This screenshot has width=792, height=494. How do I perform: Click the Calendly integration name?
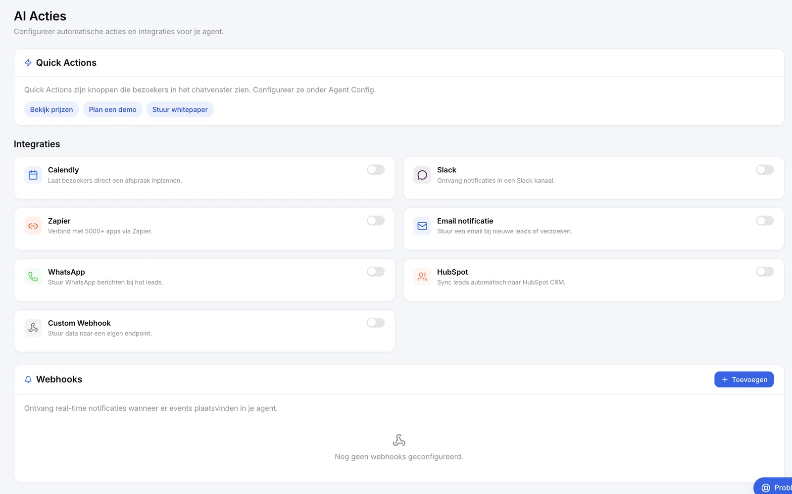pyautogui.click(x=63, y=170)
